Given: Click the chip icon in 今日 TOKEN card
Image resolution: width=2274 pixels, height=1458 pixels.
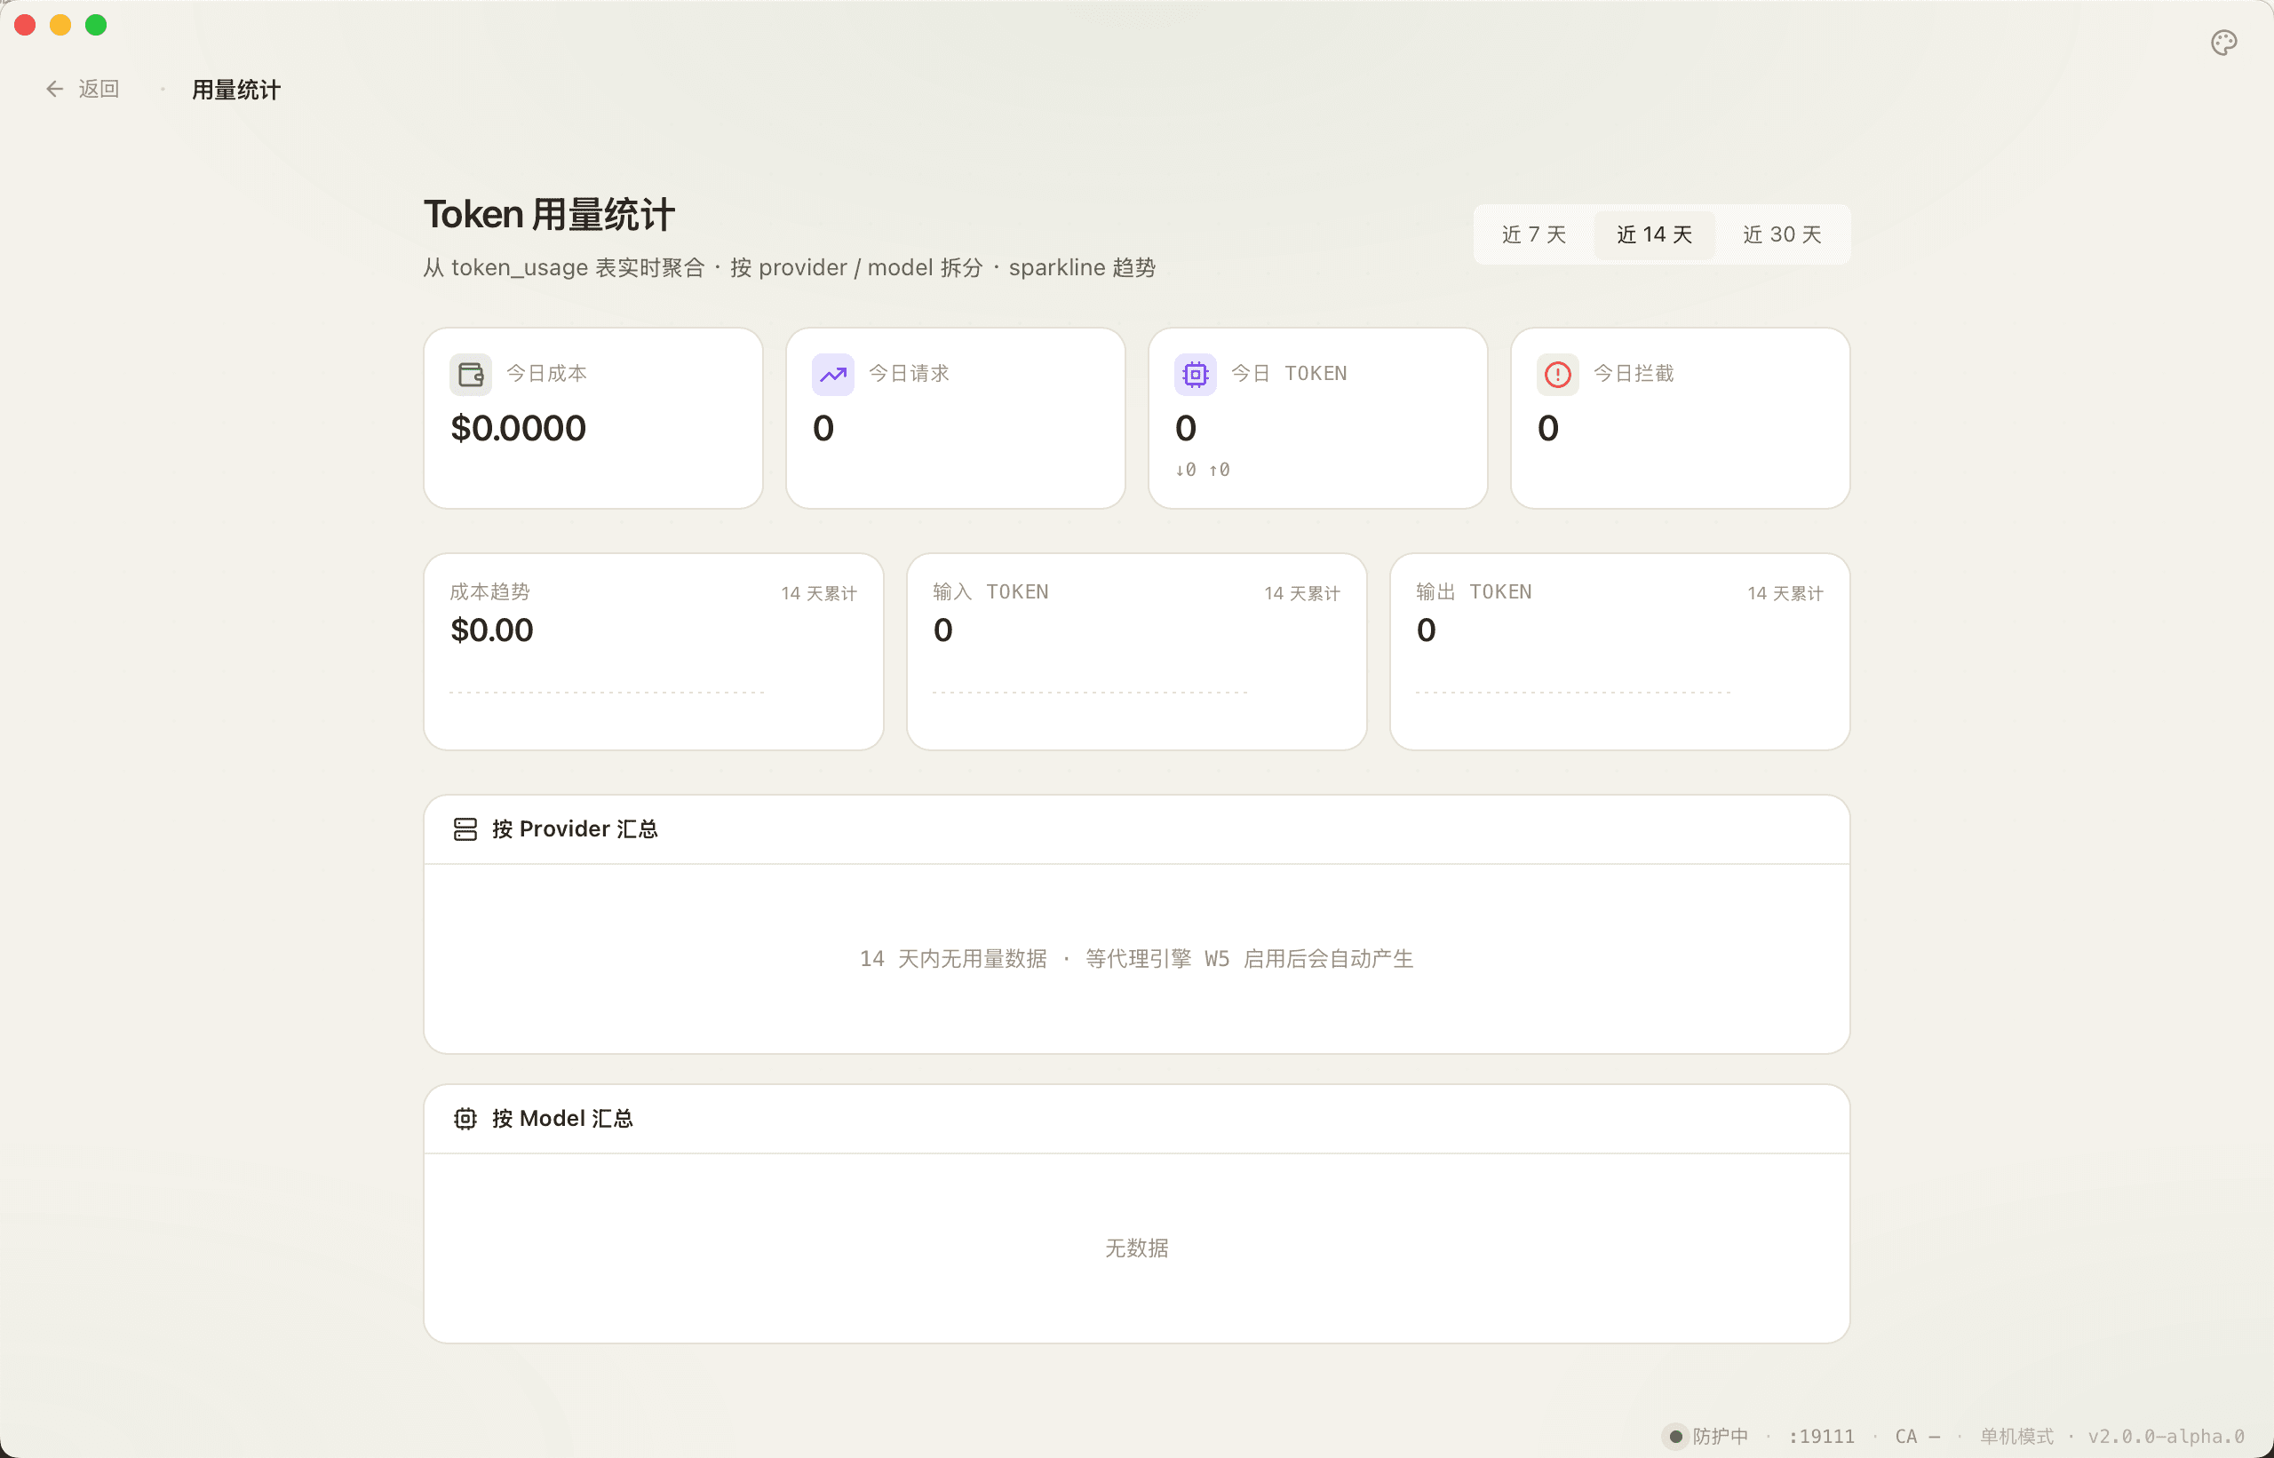Looking at the screenshot, I should (1196, 374).
